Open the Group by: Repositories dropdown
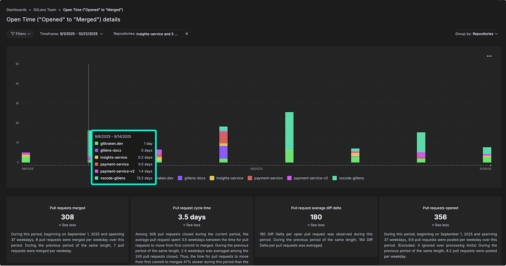The width and height of the screenshot is (506, 266). [476, 34]
